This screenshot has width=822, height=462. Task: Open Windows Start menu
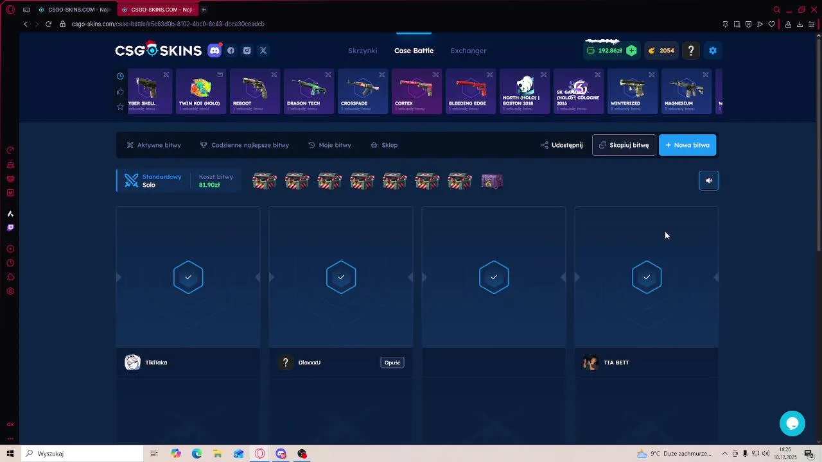10,454
